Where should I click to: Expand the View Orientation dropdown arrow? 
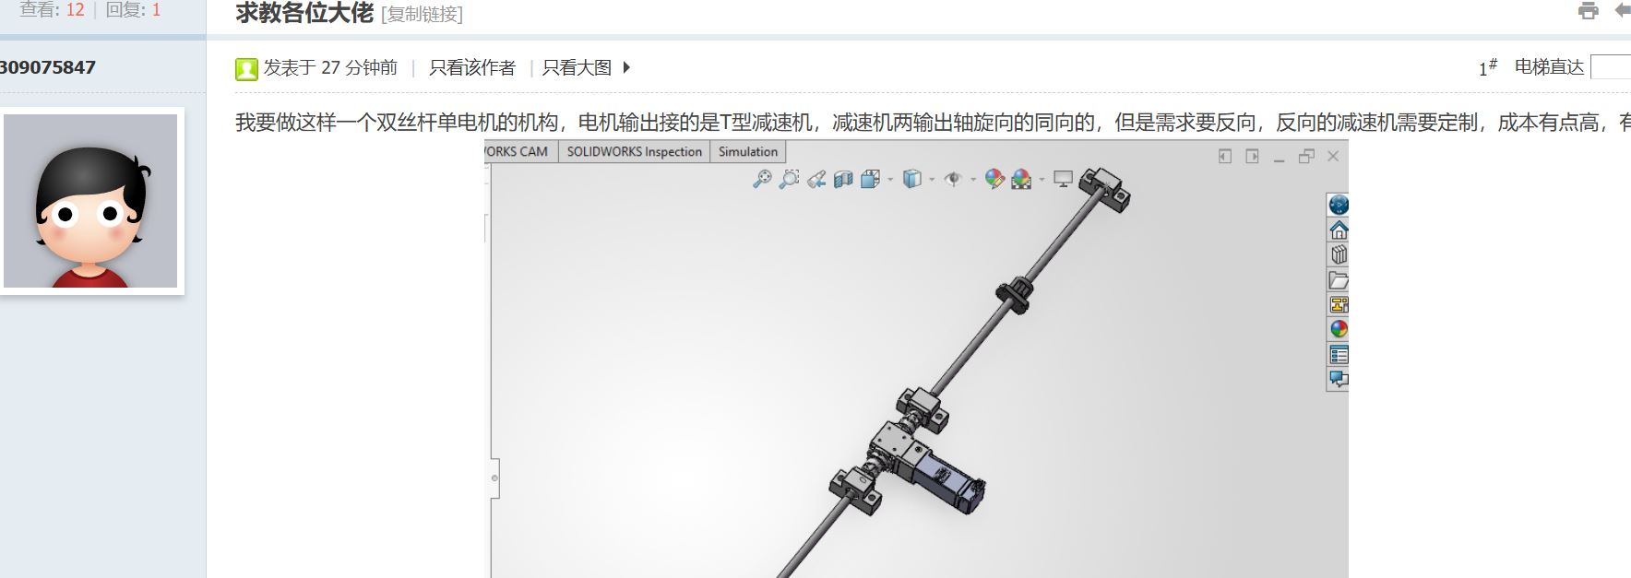click(x=890, y=180)
